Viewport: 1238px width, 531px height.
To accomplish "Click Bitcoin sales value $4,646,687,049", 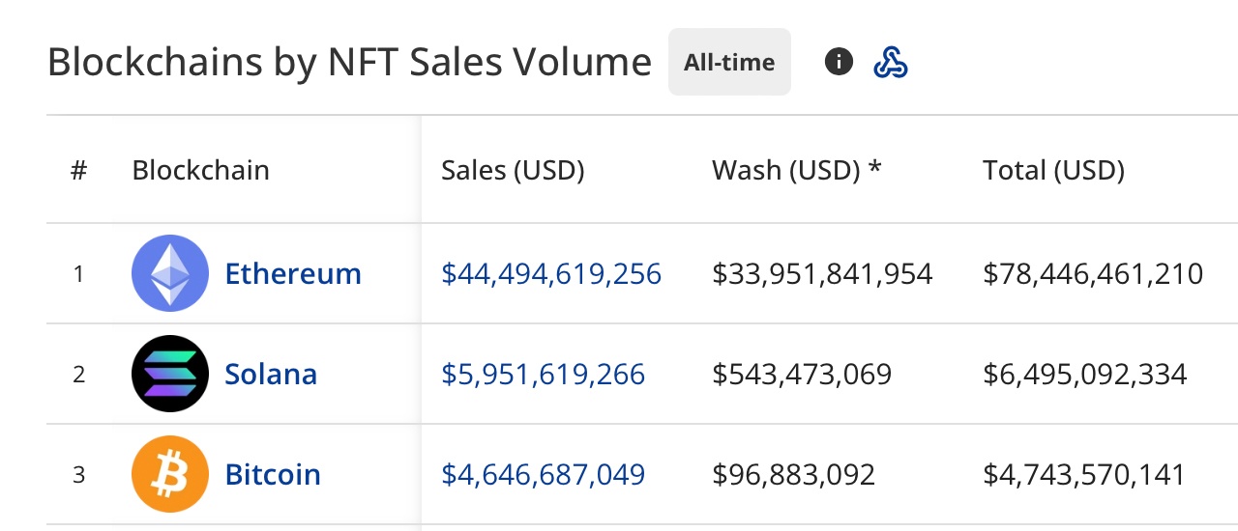I will 543,474.
